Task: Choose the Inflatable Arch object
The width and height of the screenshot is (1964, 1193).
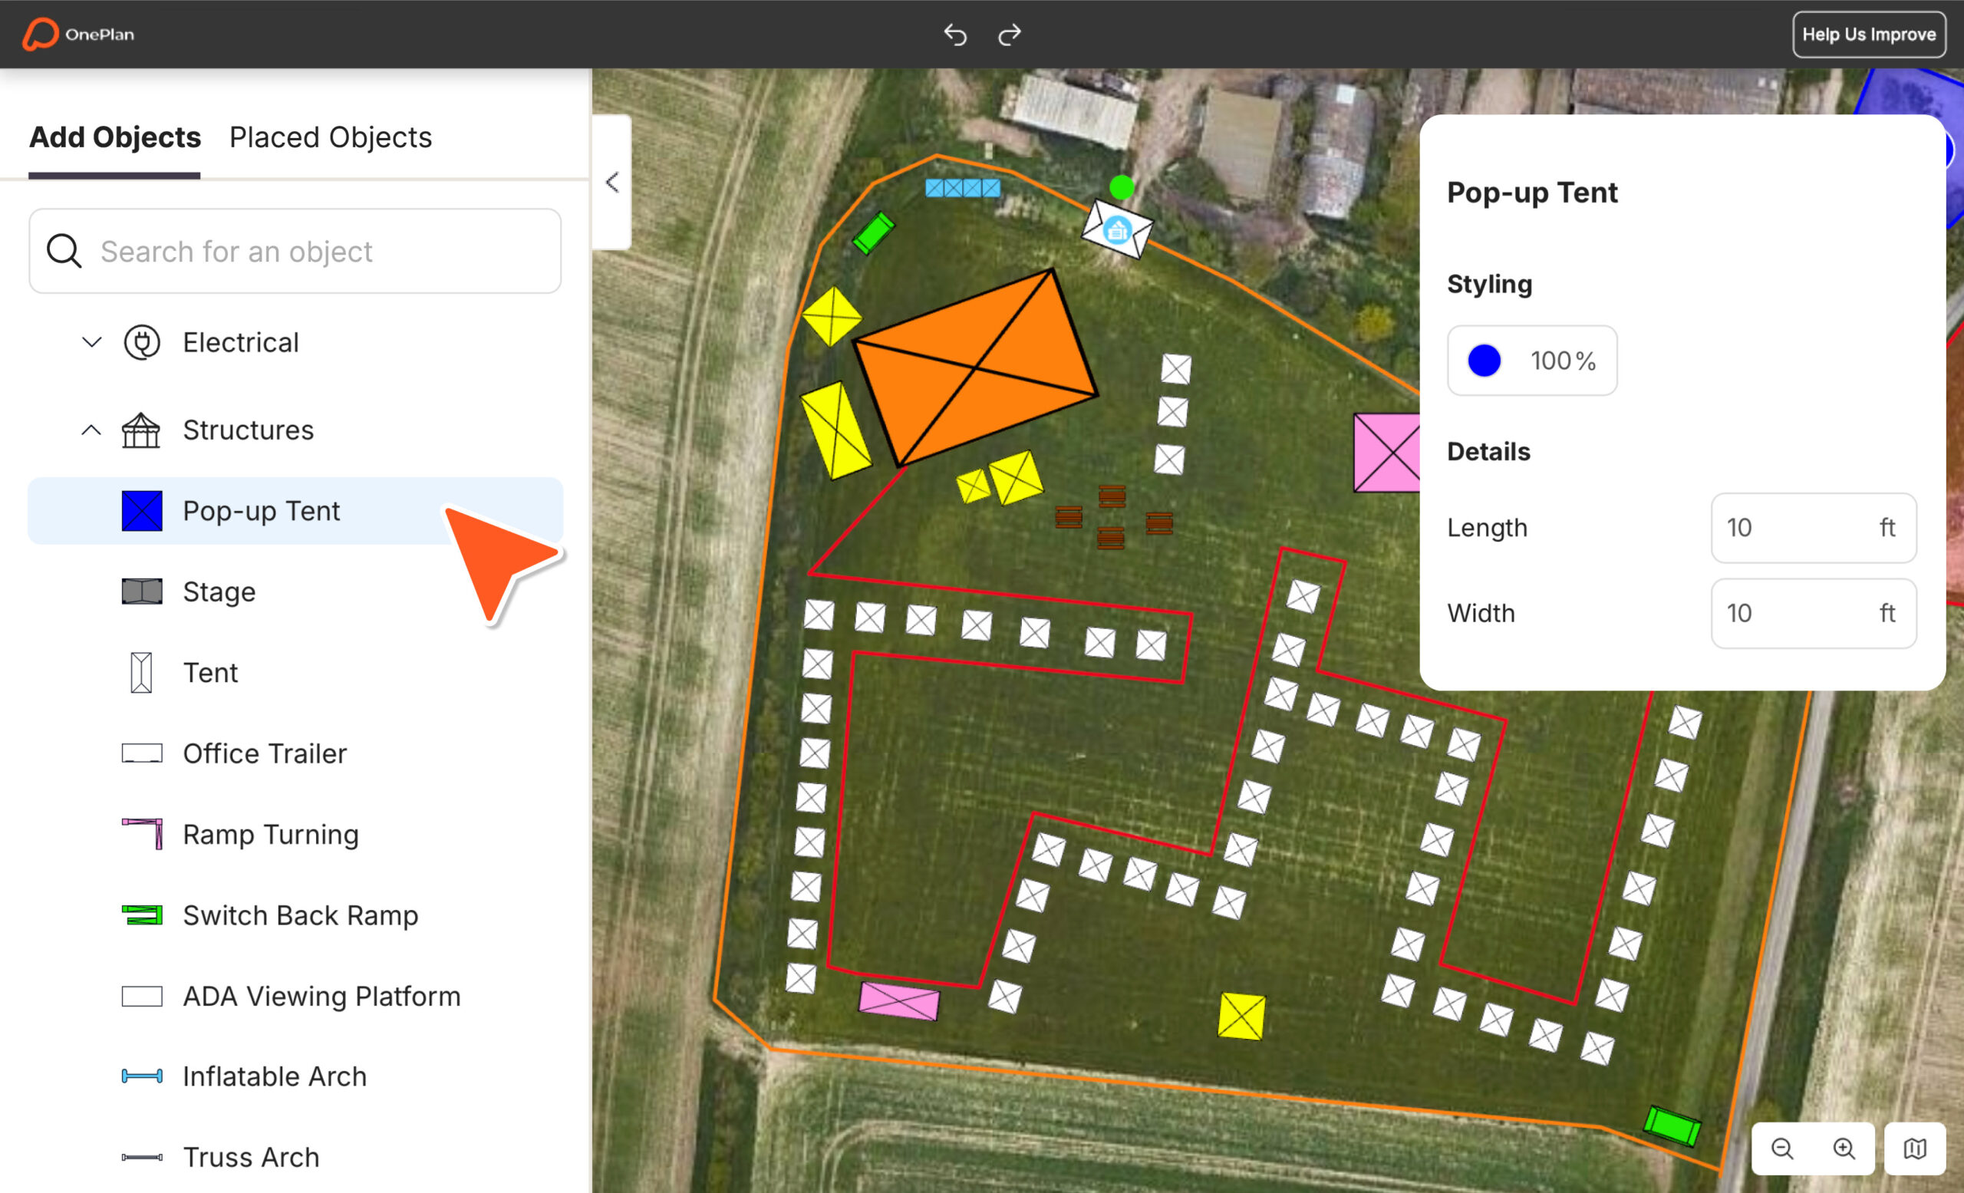Action: click(275, 1076)
